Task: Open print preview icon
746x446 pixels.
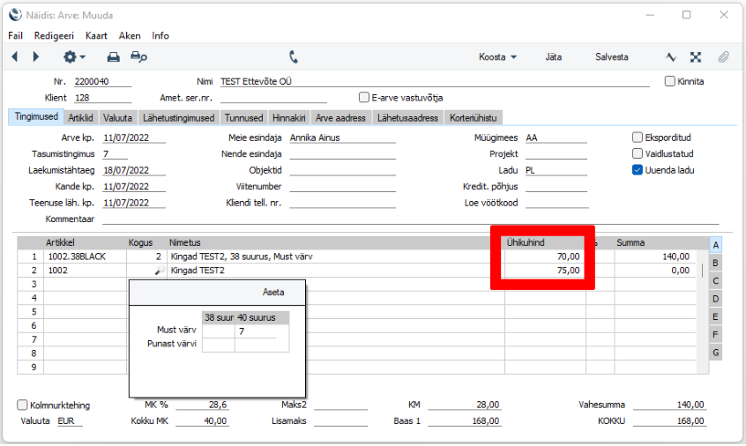Action: [139, 57]
